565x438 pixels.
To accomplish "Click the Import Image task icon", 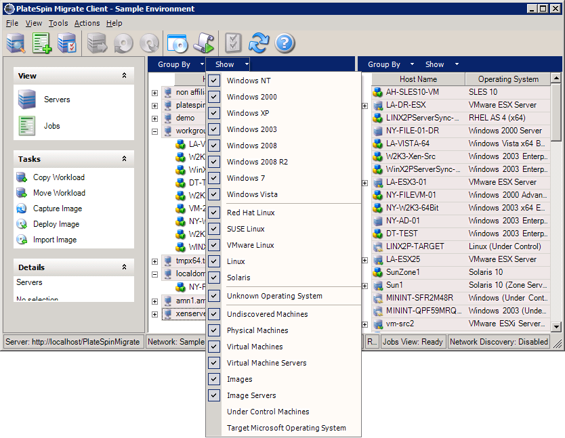I will (x=22, y=240).
